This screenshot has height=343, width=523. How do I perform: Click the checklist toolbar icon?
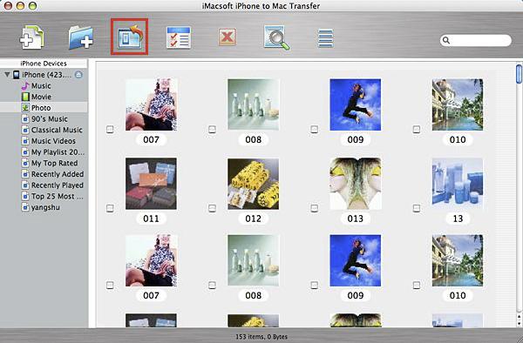coord(179,37)
